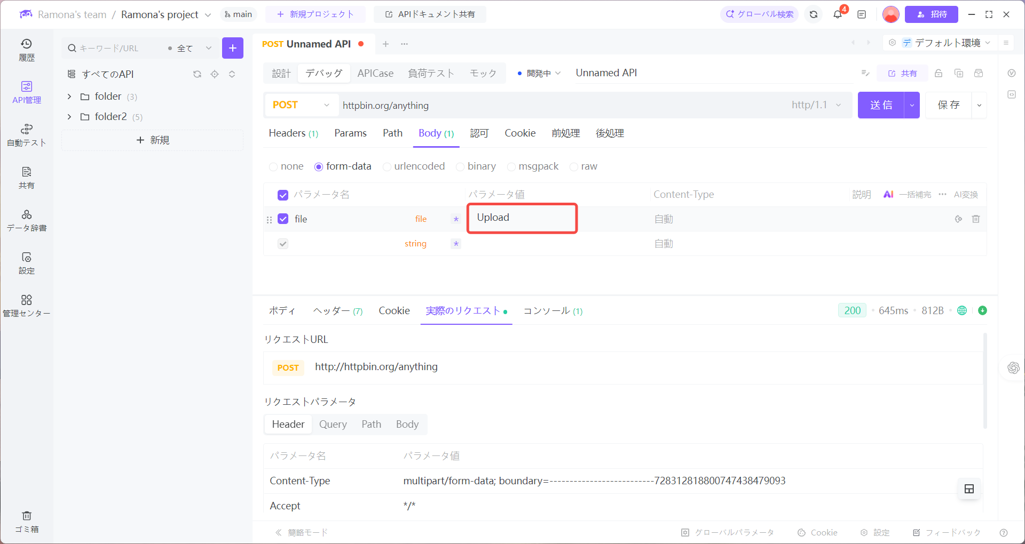Open the notifications bell icon
This screenshot has height=544, width=1025.
838,14
